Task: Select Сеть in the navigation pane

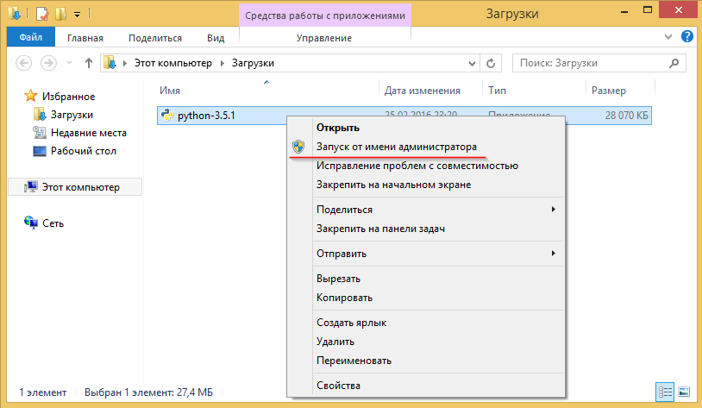Action: coord(53,223)
